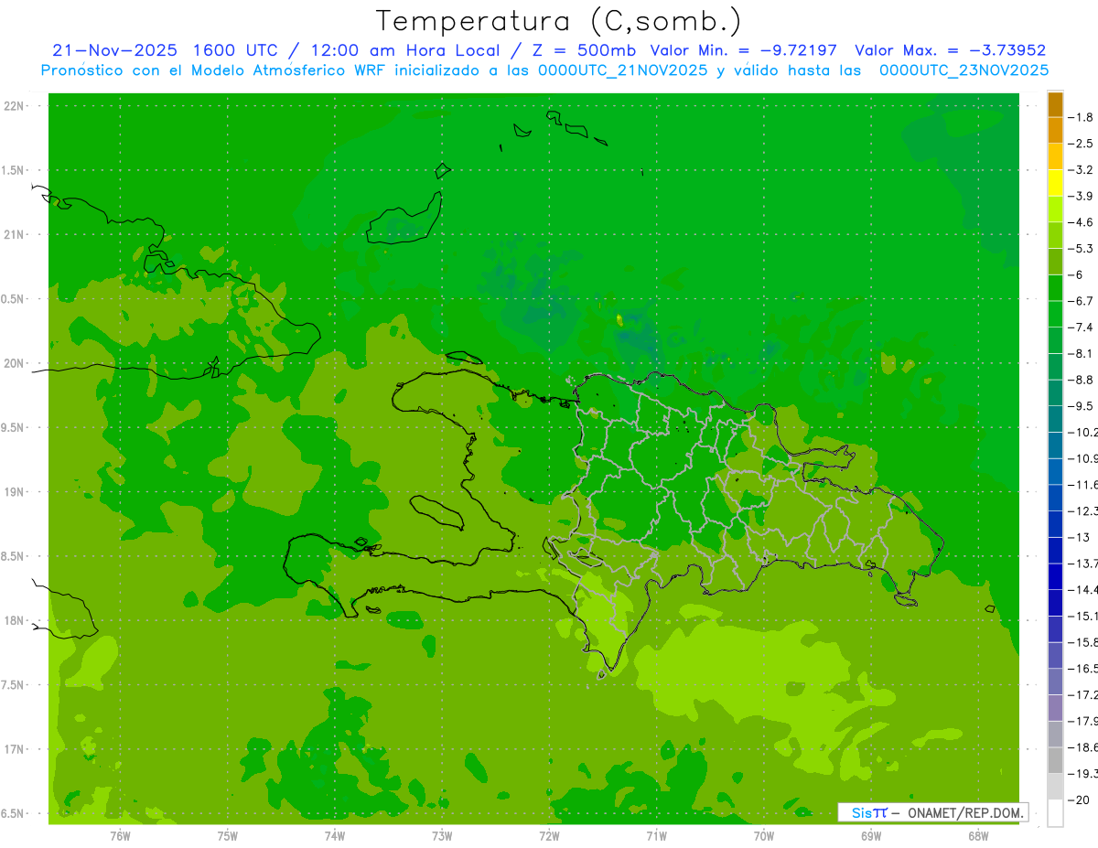
Task: Click the '19N' latitude label
Action: tap(16, 492)
